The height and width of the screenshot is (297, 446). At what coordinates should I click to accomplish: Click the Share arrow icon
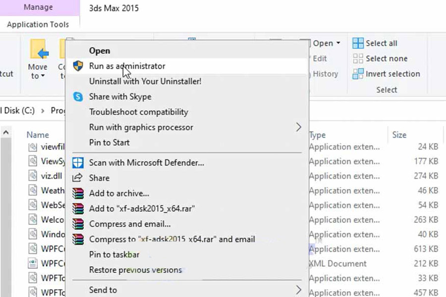[x=77, y=178]
